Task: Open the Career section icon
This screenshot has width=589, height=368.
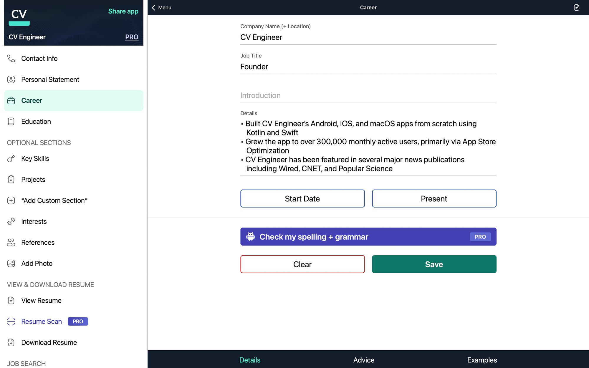Action: [x=11, y=100]
